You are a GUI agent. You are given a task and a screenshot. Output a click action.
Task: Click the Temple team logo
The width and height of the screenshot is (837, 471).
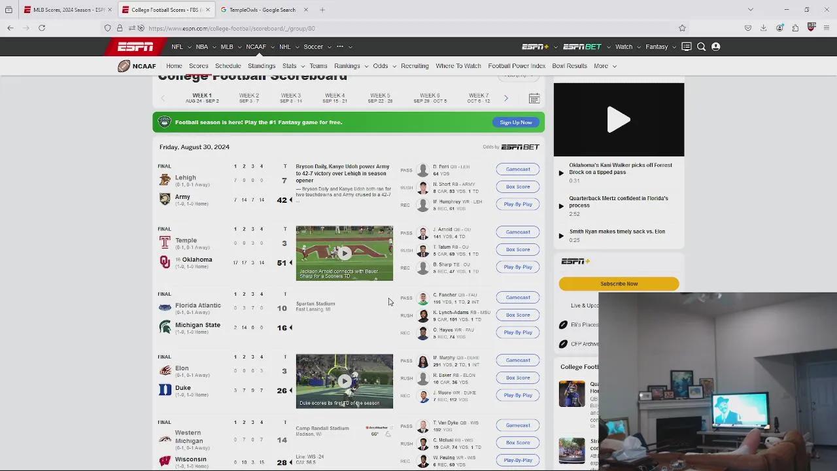tap(165, 242)
